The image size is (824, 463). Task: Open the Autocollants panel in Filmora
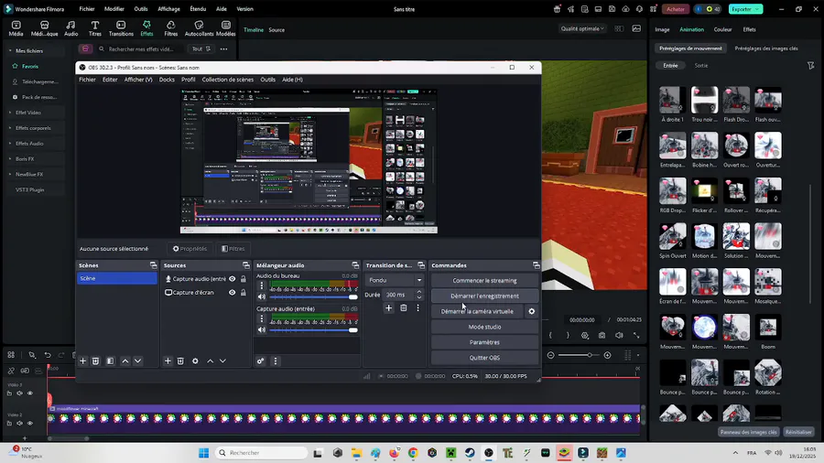click(200, 28)
